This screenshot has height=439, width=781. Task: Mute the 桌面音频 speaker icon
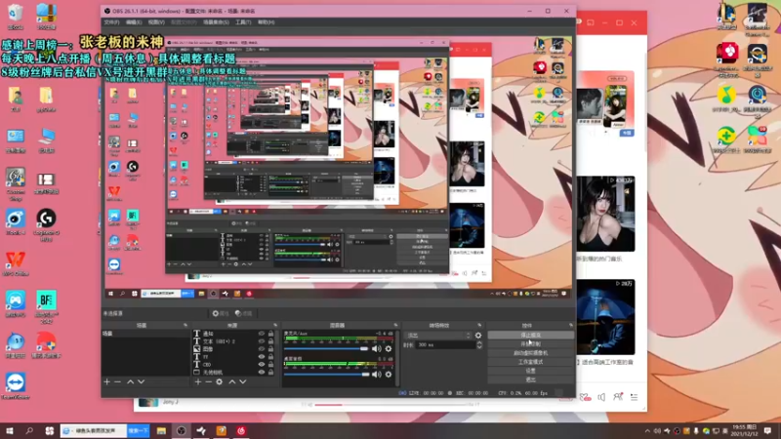pyautogui.click(x=377, y=374)
